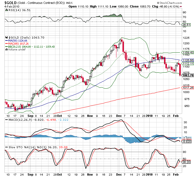Image resolution: width=194 pixels, height=177 pixels.
Task: Click the Chg -45.80 (-4.13%) value
Action: tap(165, 7)
